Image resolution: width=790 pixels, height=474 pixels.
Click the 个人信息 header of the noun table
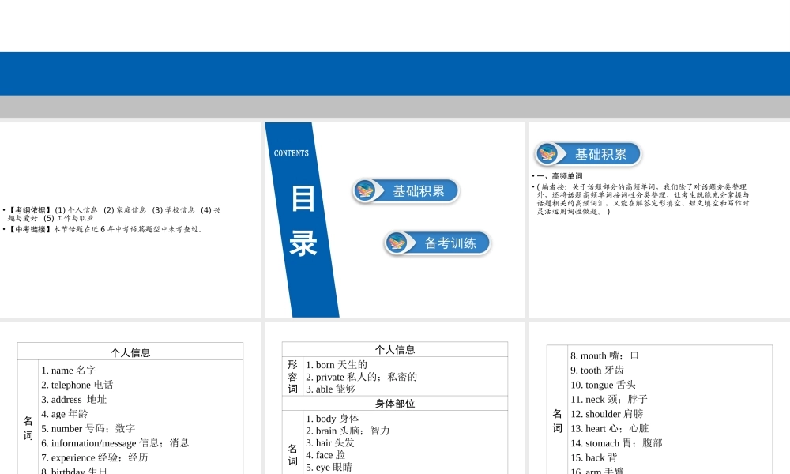(130, 352)
